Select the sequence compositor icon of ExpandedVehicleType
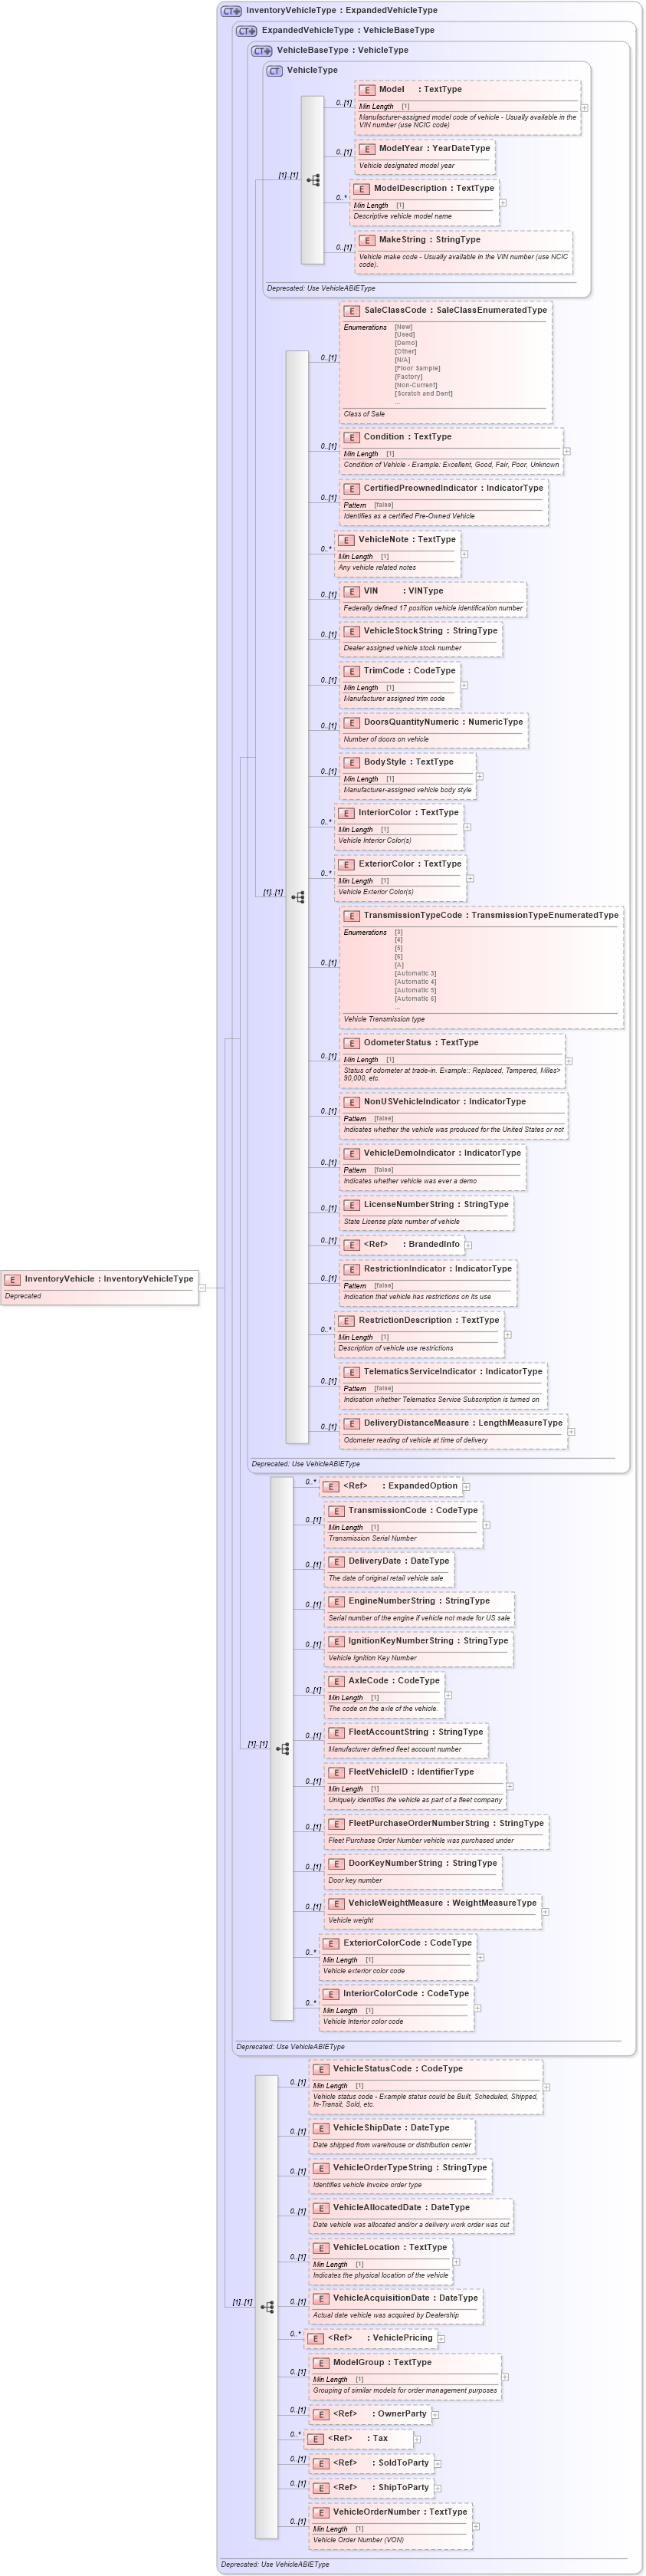The image size is (646, 2576). (x=283, y=1748)
